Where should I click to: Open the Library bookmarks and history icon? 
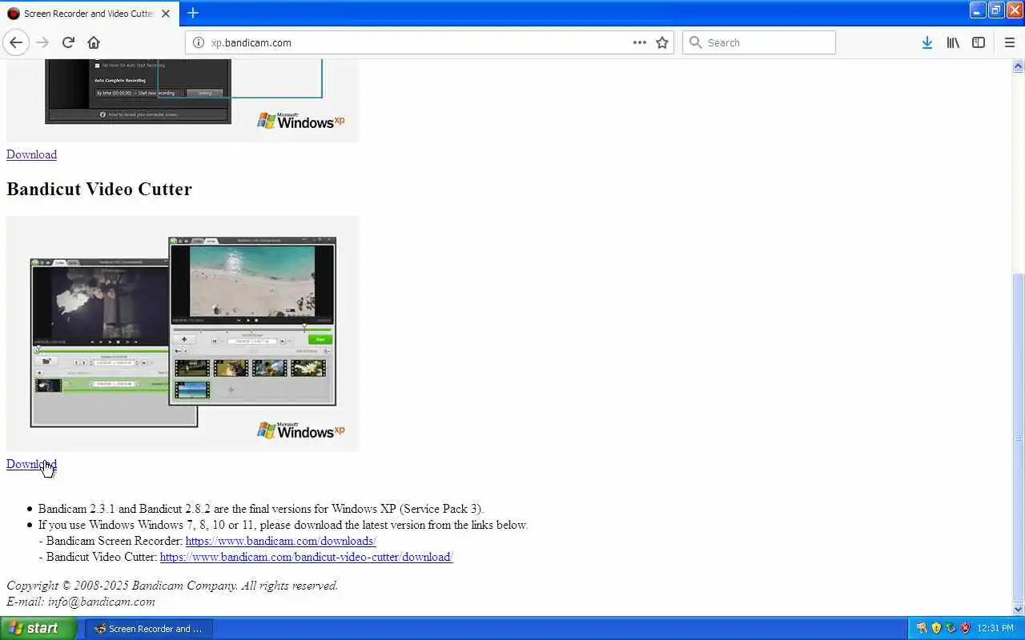tap(953, 42)
